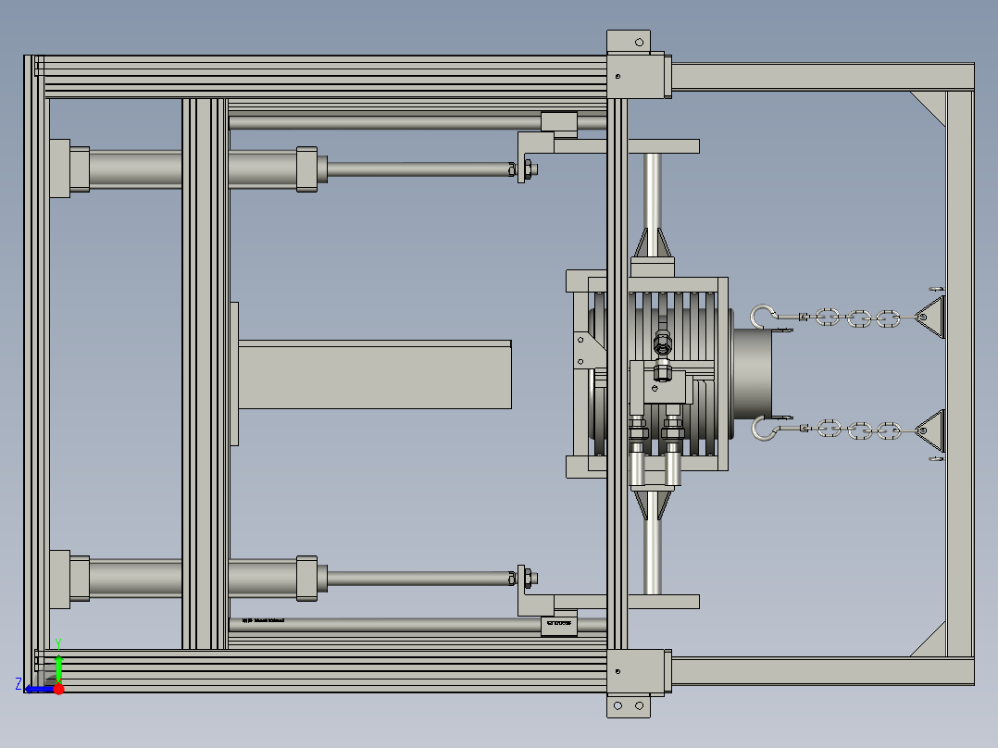Select the top-right corner gusset
The height and width of the screenshot is (748, 998).
(933, 104)
